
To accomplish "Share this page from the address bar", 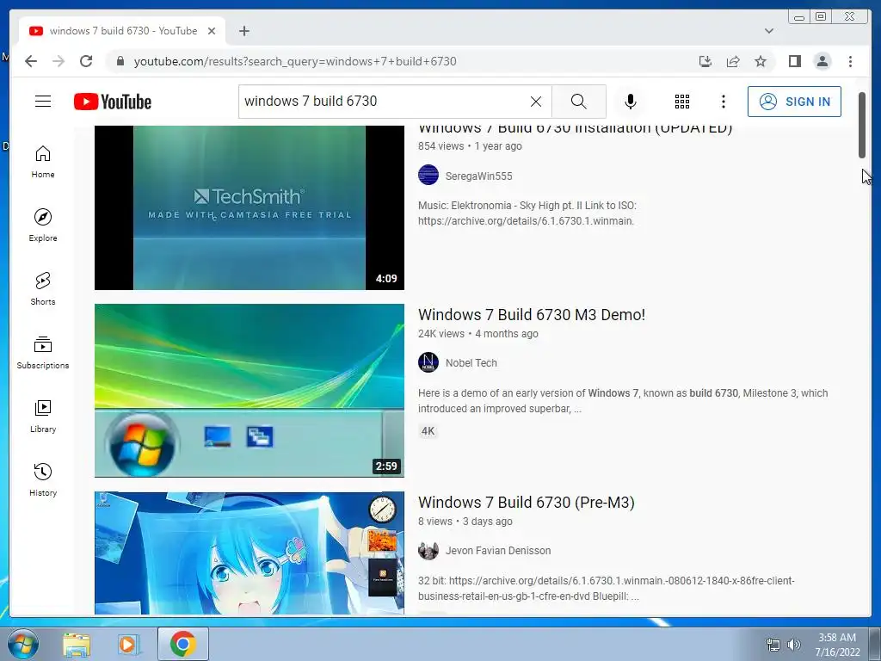I will coord(733,61).
